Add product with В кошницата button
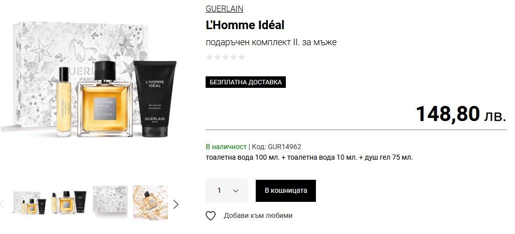The width and height of the screenshot is (515, 234). [x=286, y=190]
